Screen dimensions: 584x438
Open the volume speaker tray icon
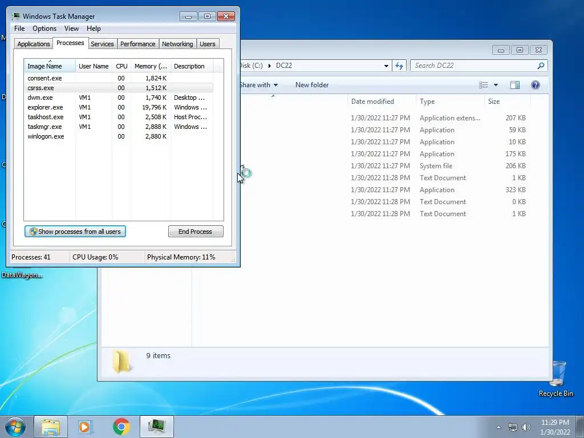point(526,427)
